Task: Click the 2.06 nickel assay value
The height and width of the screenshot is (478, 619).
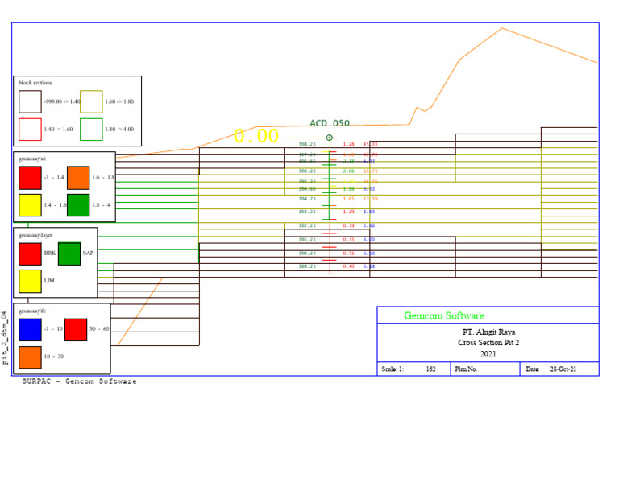Action: pos(348,171)
